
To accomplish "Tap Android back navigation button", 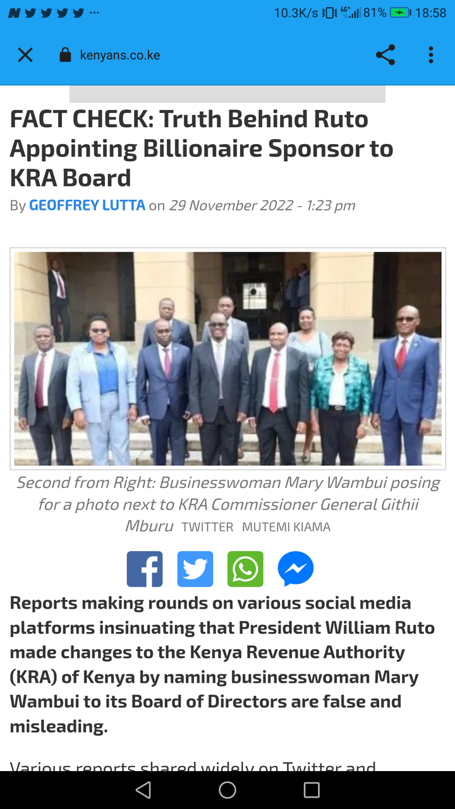I will point(143,789).
